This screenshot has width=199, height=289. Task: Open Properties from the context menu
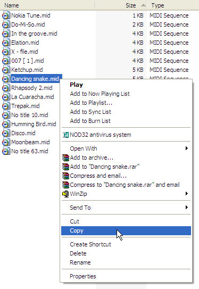tap(126, 276)
